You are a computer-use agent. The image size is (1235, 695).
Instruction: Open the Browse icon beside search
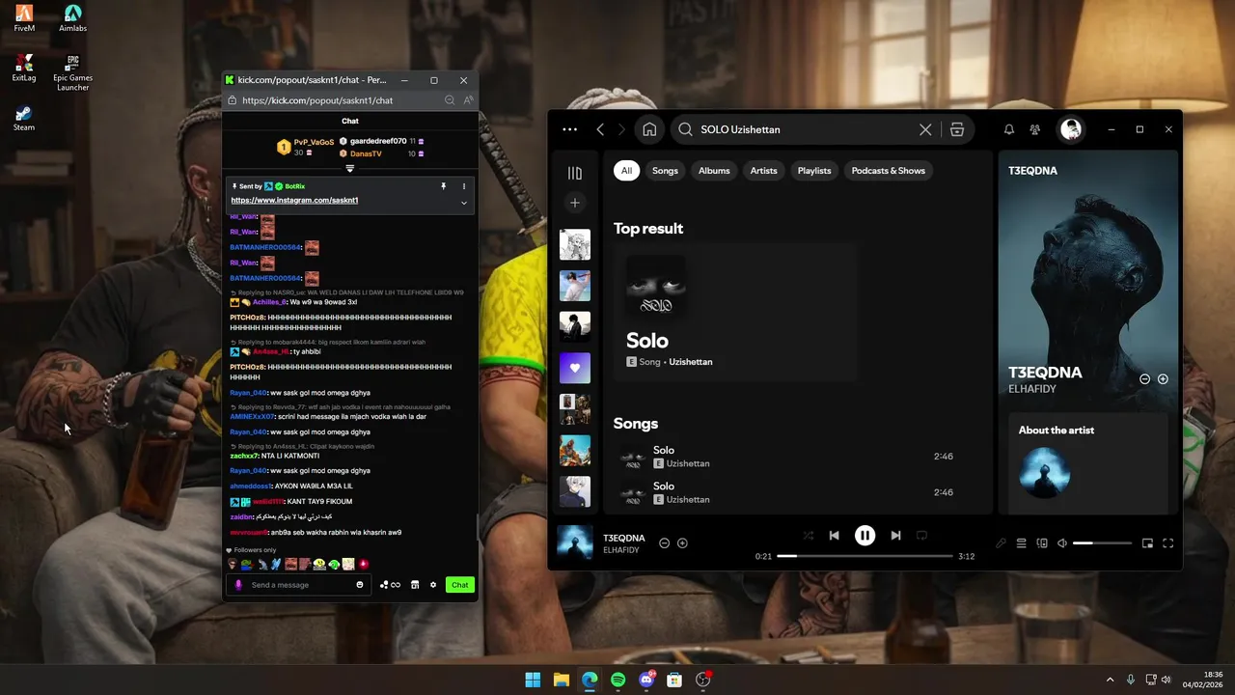957,129
